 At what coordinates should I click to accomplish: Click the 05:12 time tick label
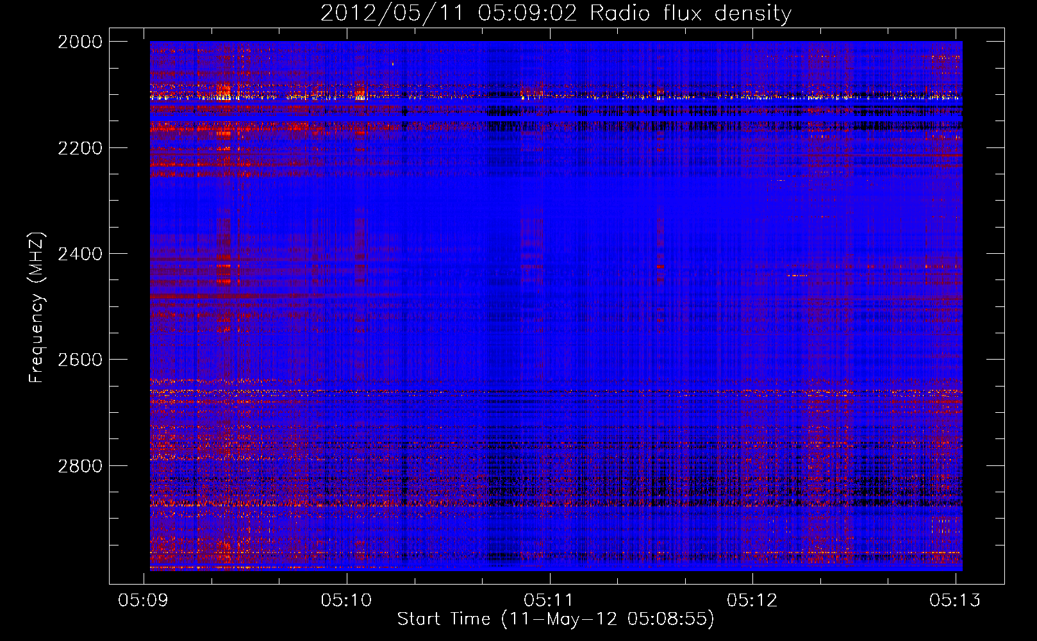(752, 600)
